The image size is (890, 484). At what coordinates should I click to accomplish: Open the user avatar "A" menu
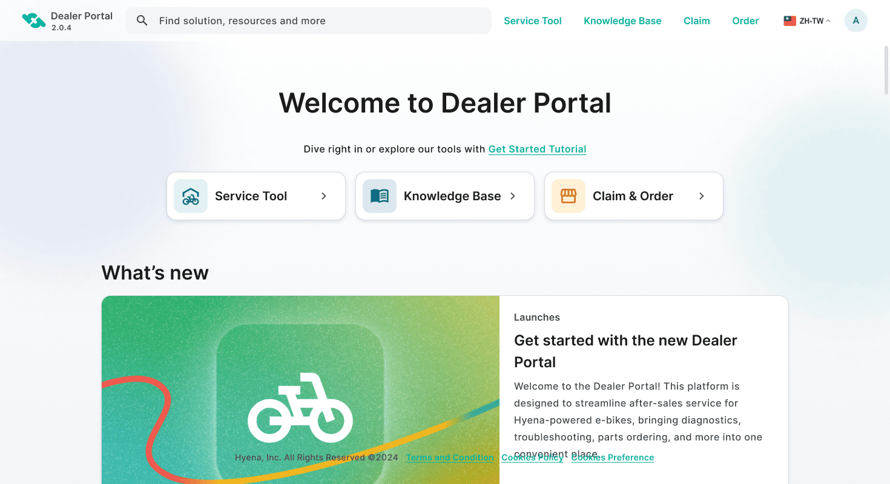pos(856,21)
